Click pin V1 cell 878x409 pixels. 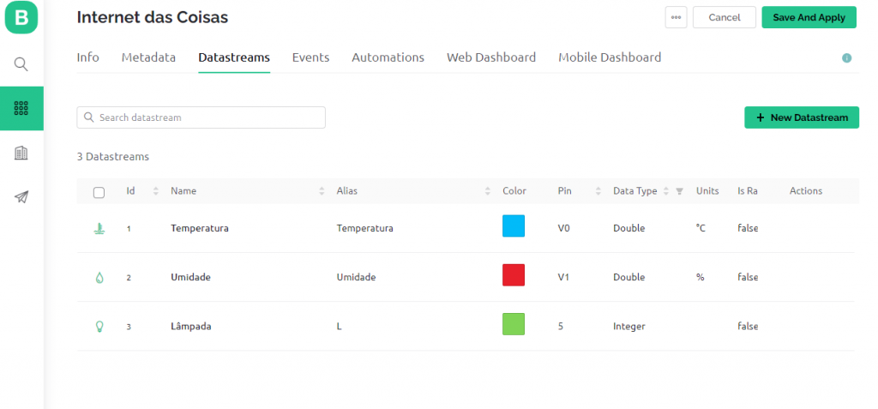coord(564,277)
